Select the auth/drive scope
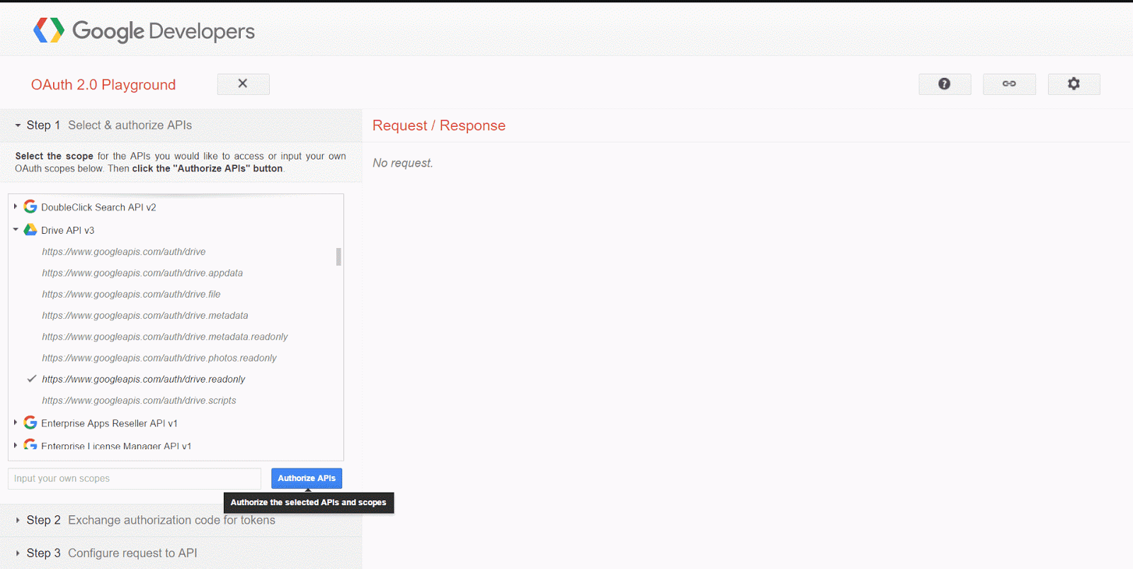The image size is (1133, 569). pyautogui.click(x=124, y=252)
